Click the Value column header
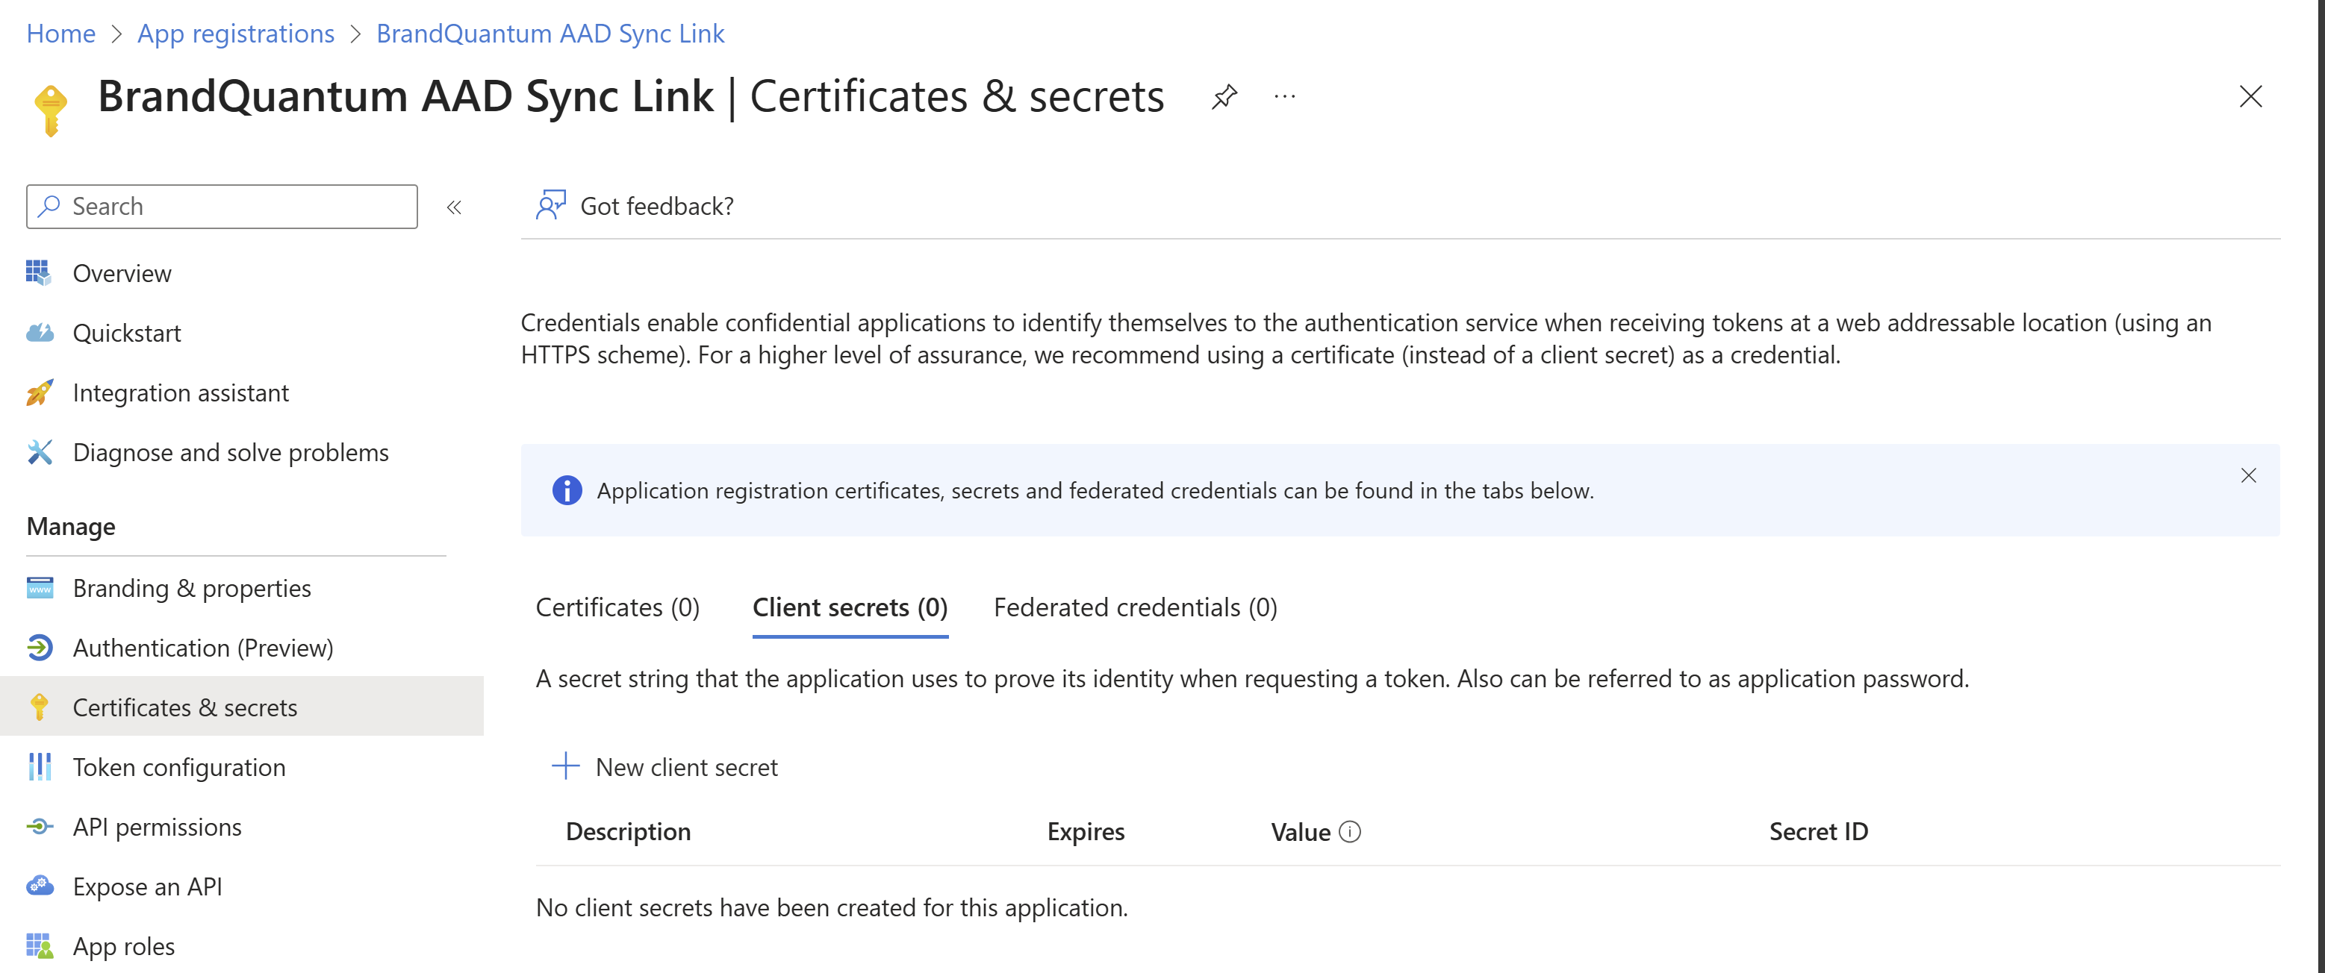 pos(1301,831)
